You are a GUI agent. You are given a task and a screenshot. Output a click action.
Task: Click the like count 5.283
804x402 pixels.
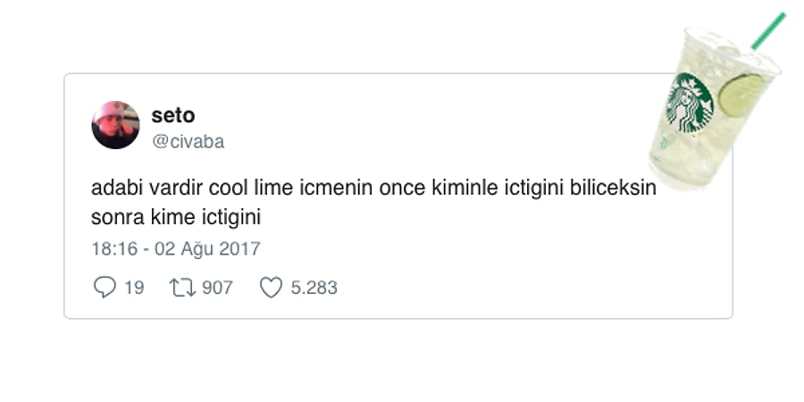point(314,288)
